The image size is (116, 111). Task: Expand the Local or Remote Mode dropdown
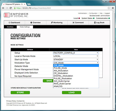click(76, 56)
